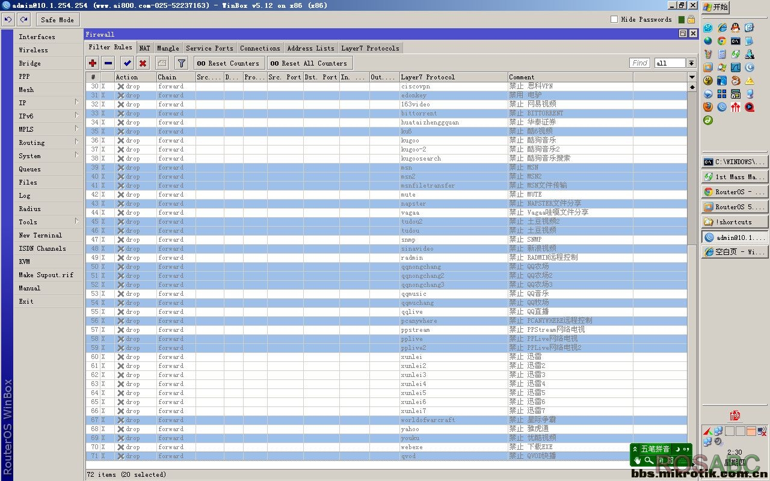The image size is (770, 481).
Task: Switch to the NAT tab
Action: pos(145,48)
